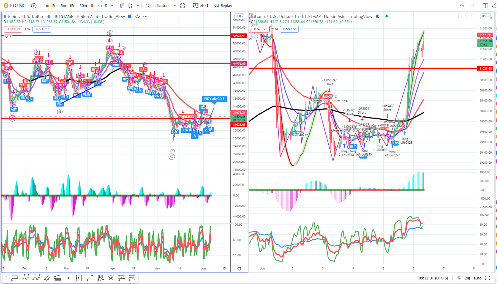This screenshot has height=284, width=497.
Task: Click the 44976.69 price line label
Action: [239, 63]
